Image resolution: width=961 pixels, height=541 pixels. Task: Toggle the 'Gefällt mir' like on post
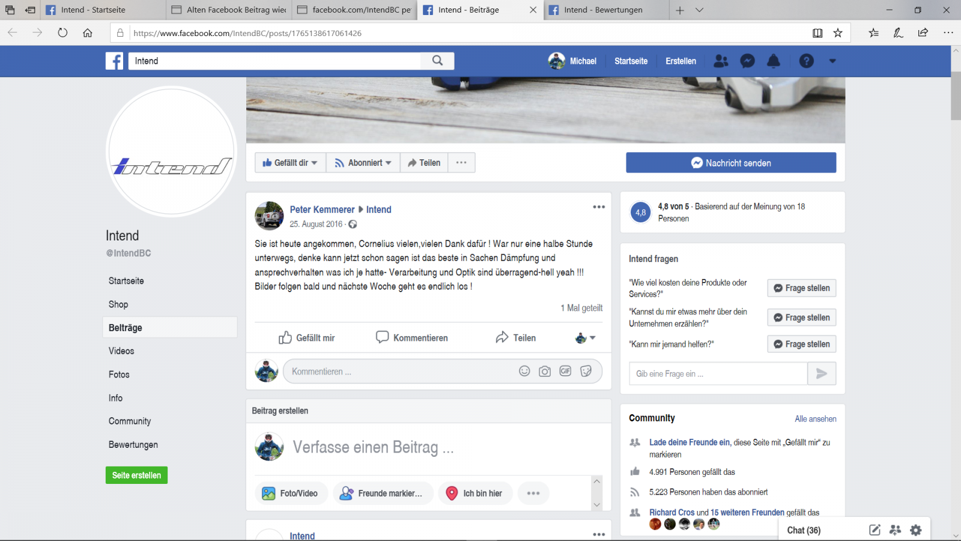click(307, 338)
